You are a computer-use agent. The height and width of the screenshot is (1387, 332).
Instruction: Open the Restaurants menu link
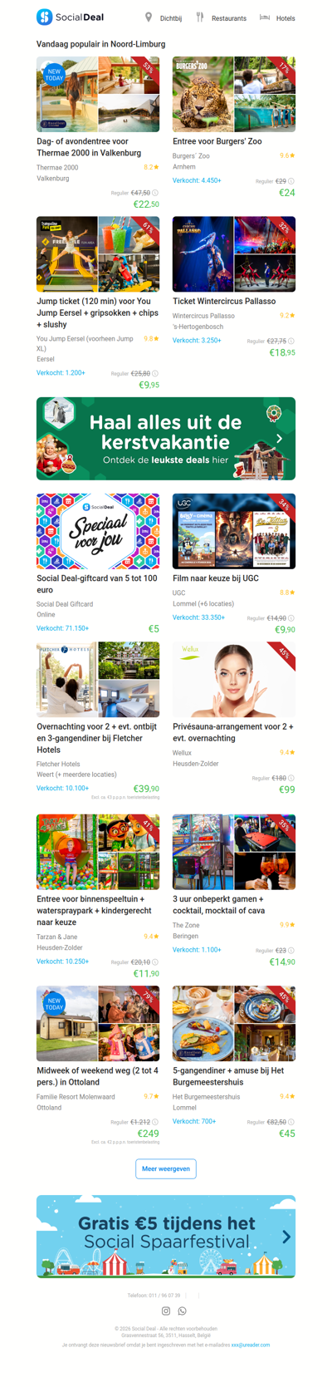coord(229,18)
